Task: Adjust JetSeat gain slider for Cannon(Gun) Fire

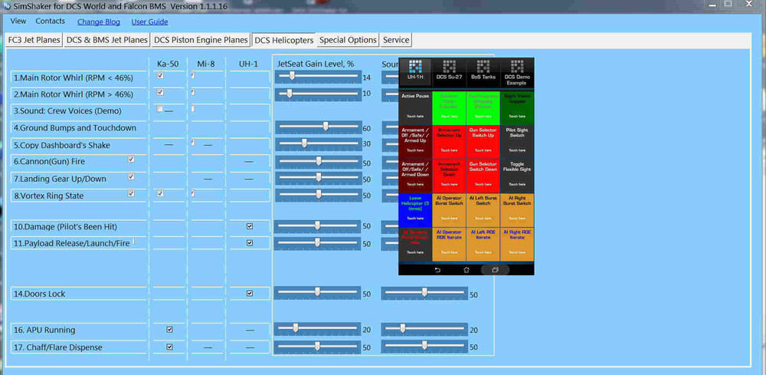Action: tap(318, 162)
